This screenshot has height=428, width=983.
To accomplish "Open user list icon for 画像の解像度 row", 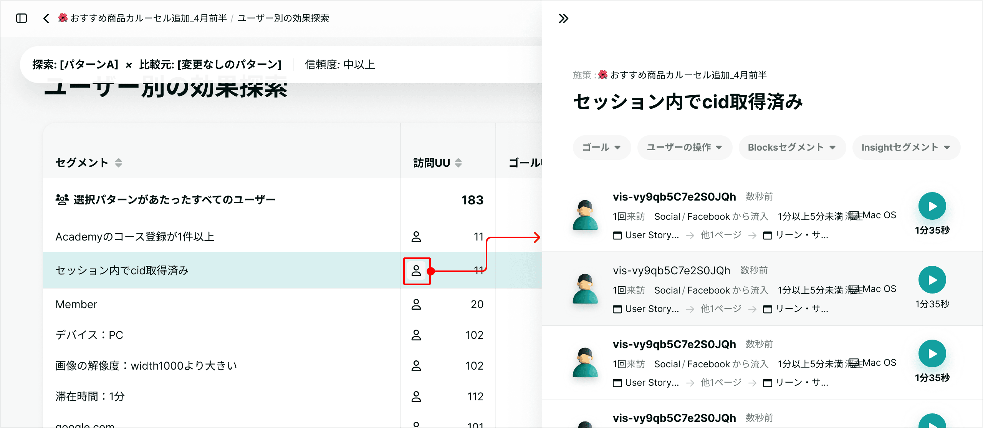I will click(x=416, y=366).
